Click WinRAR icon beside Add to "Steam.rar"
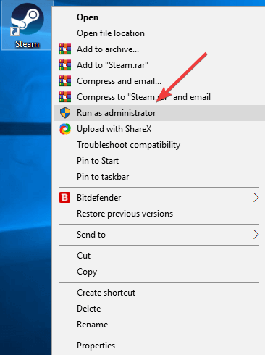 click(x=65, y=65)
